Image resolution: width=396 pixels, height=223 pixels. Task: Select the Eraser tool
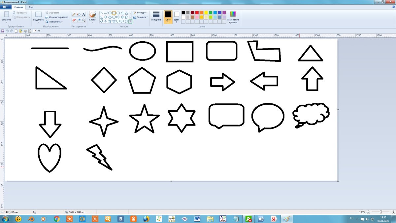74,20
